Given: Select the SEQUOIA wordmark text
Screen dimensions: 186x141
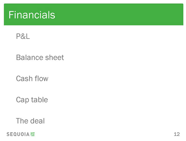Looking at the screenshot, I should 18,134.
